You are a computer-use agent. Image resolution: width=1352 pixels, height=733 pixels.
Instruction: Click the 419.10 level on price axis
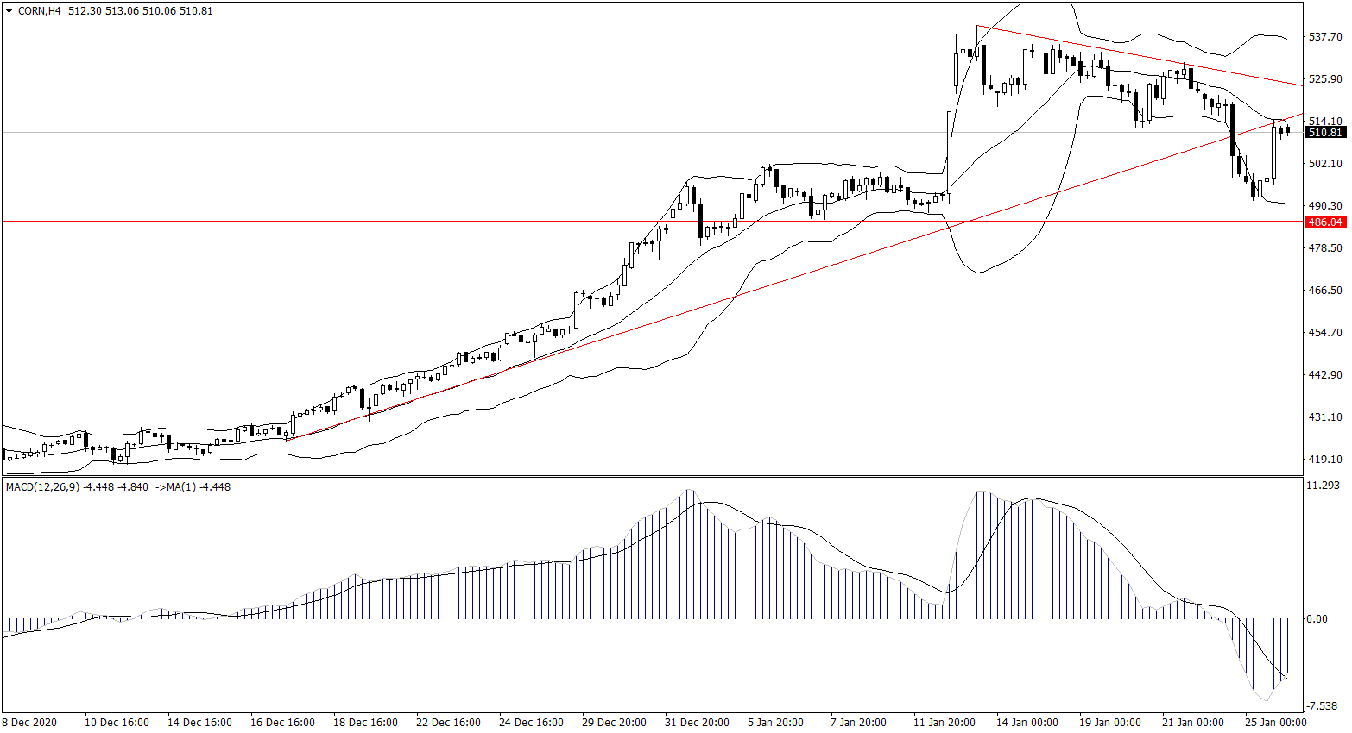click(1325, 460)
